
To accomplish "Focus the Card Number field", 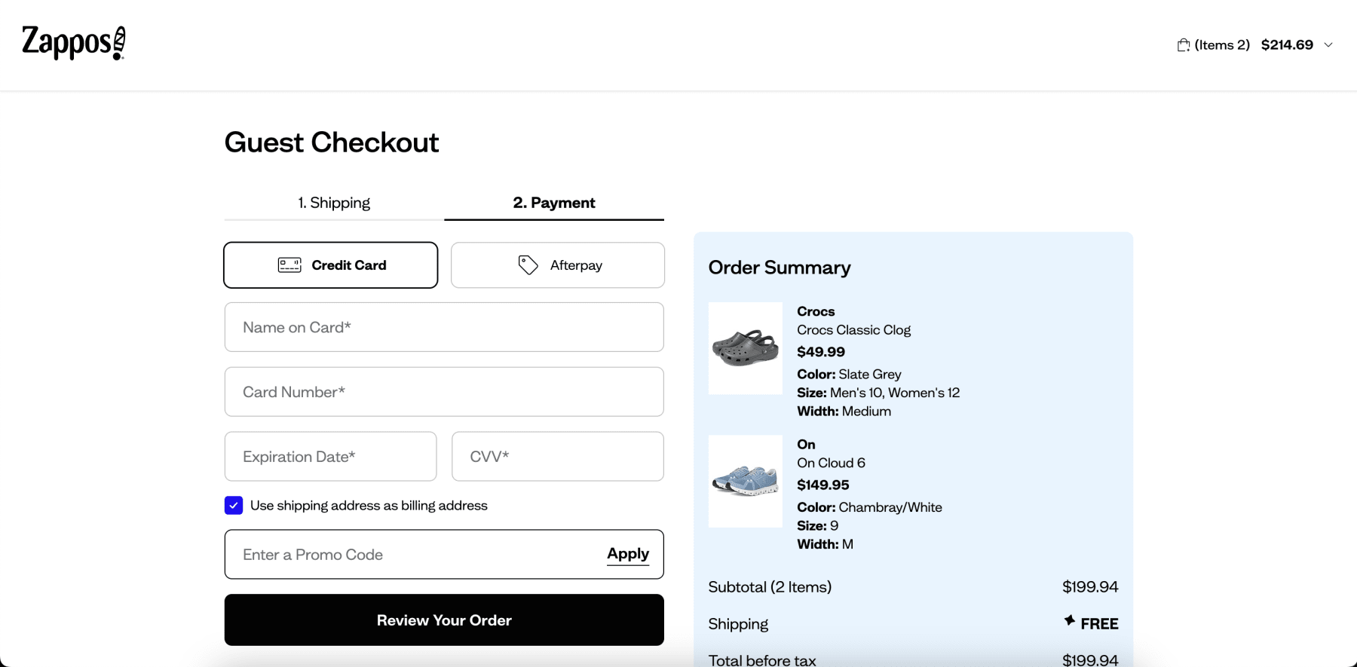I will (x=444, y=392).
